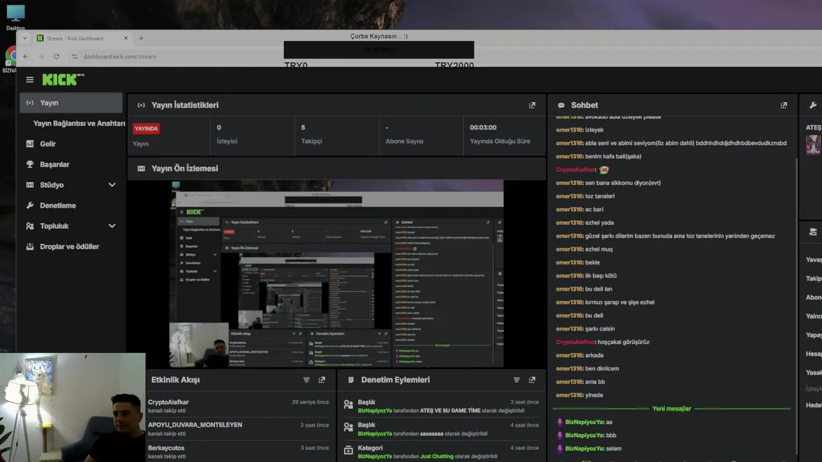Open Berkaycutos follow event
This screenshot has width=822, height=462.
(238, 452)
